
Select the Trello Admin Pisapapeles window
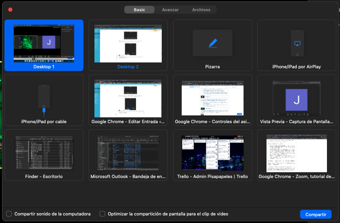pyautogui.click(x=212, y=153)
